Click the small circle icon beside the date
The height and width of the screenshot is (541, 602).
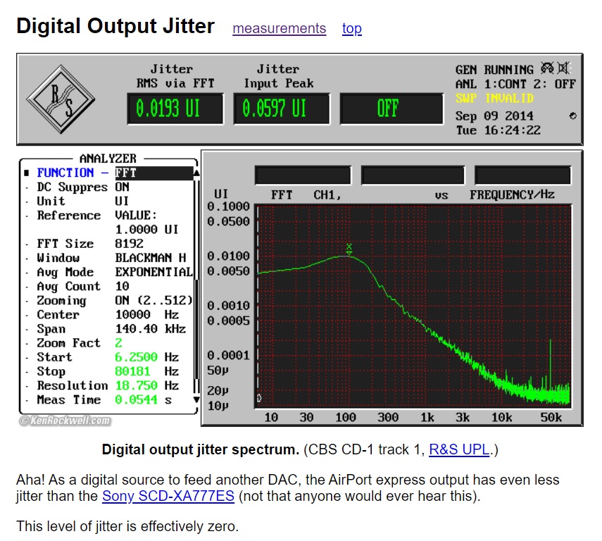coord(573,116)
